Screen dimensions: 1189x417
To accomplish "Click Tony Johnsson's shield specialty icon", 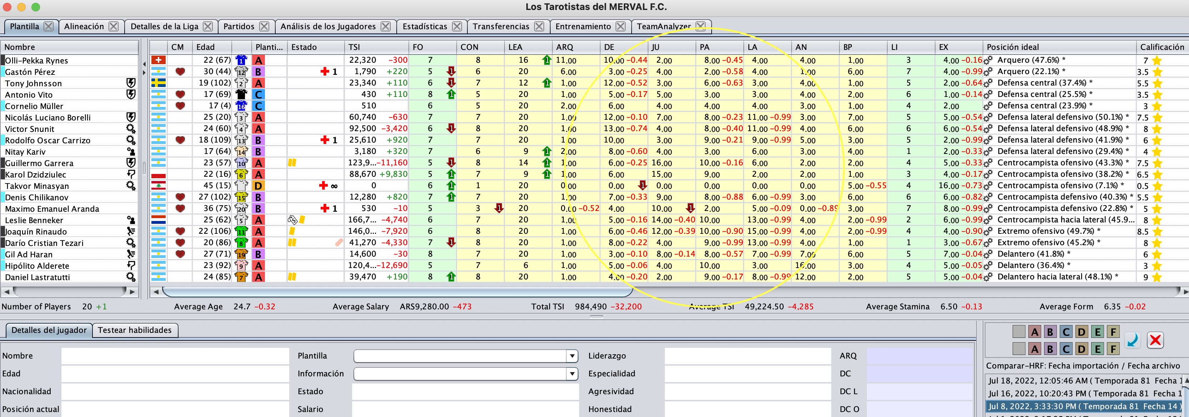I will [x=131, y=83].
